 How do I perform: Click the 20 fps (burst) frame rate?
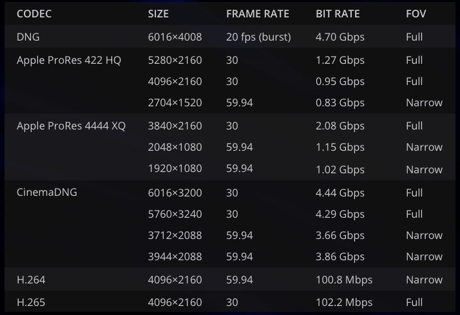point(258,37)
